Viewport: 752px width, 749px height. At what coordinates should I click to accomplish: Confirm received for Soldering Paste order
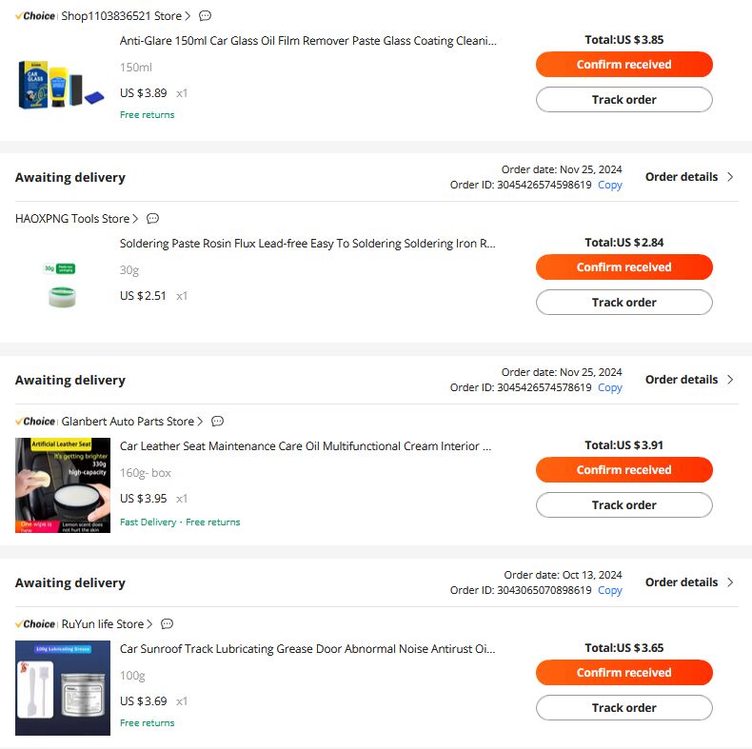coord(623,267)
